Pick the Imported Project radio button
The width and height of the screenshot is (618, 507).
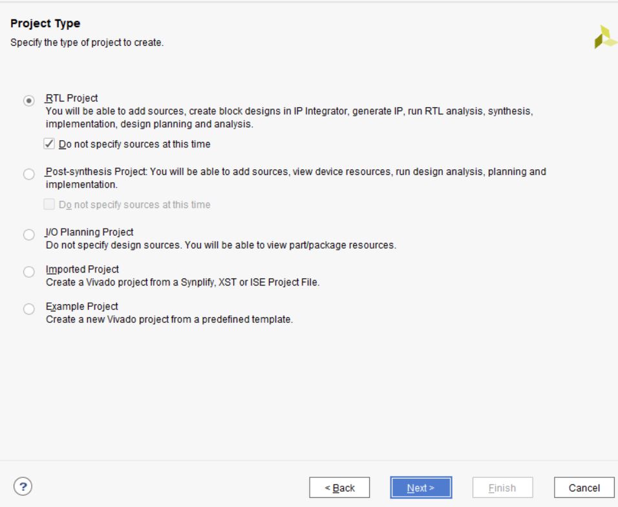[x=28, y=272]
